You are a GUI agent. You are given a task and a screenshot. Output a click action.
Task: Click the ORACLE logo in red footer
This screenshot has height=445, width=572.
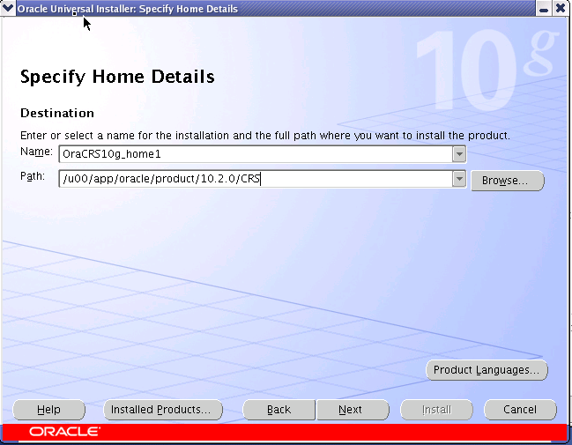[64, 432]
